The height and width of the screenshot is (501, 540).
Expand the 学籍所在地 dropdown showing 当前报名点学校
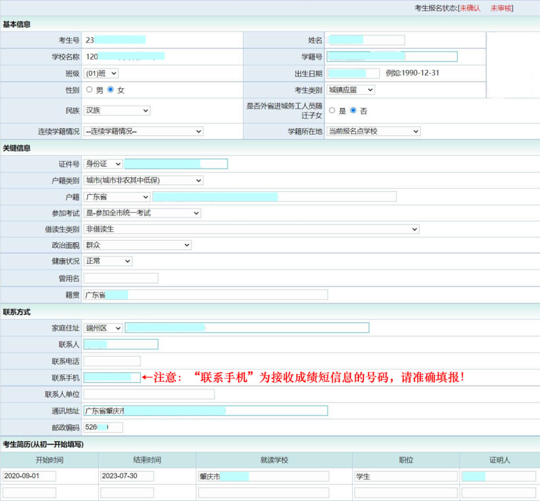pyautogui.click(x=373, y=131)
